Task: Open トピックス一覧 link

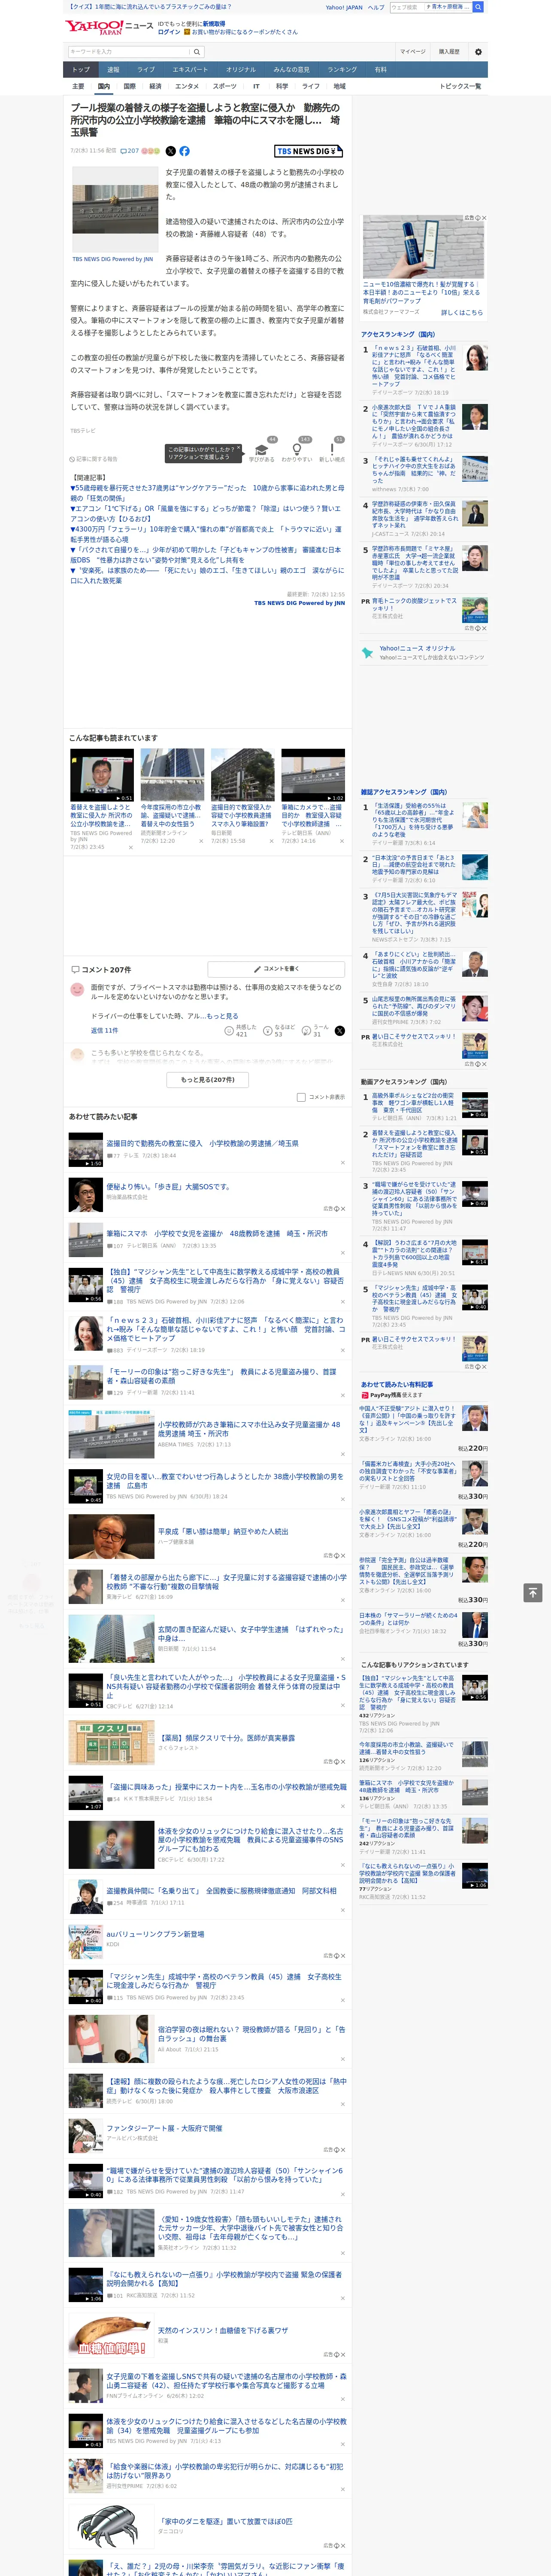Action: 460,87
